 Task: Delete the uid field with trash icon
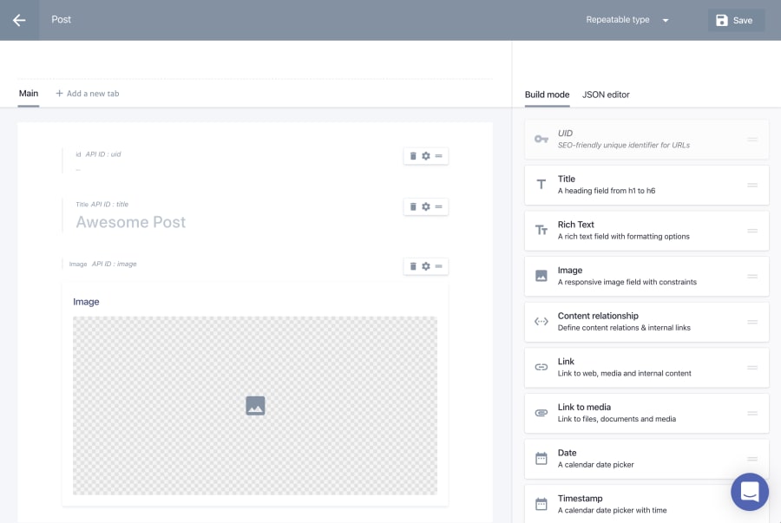pyautogui.click(x=413, y=156)
